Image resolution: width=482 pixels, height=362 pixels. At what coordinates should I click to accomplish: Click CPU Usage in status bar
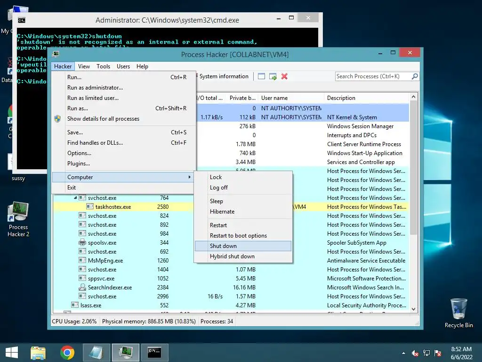coord(74,321)
